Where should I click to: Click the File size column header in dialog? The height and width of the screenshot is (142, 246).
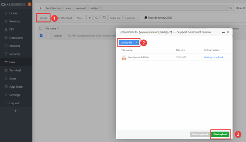pos(181,50)
